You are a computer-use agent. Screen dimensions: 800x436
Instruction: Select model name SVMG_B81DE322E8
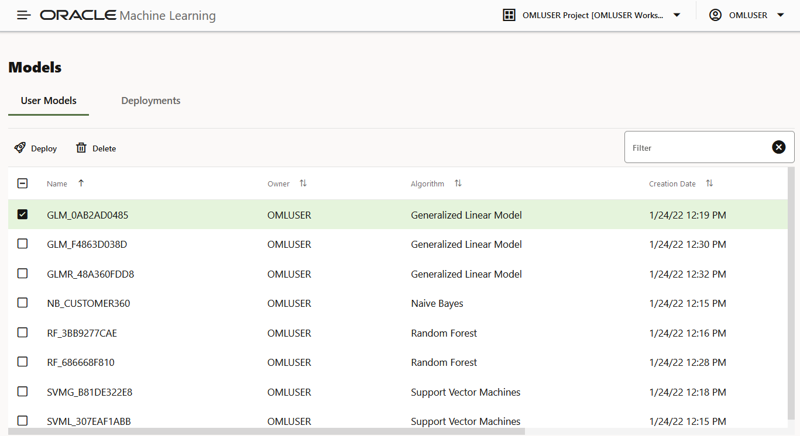pyautogui.click(x=90, y=392)
